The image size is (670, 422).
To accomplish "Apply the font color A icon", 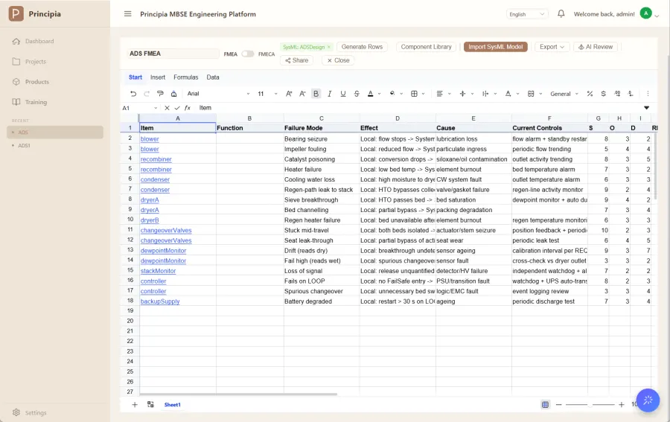I will [x=370, y=94].
